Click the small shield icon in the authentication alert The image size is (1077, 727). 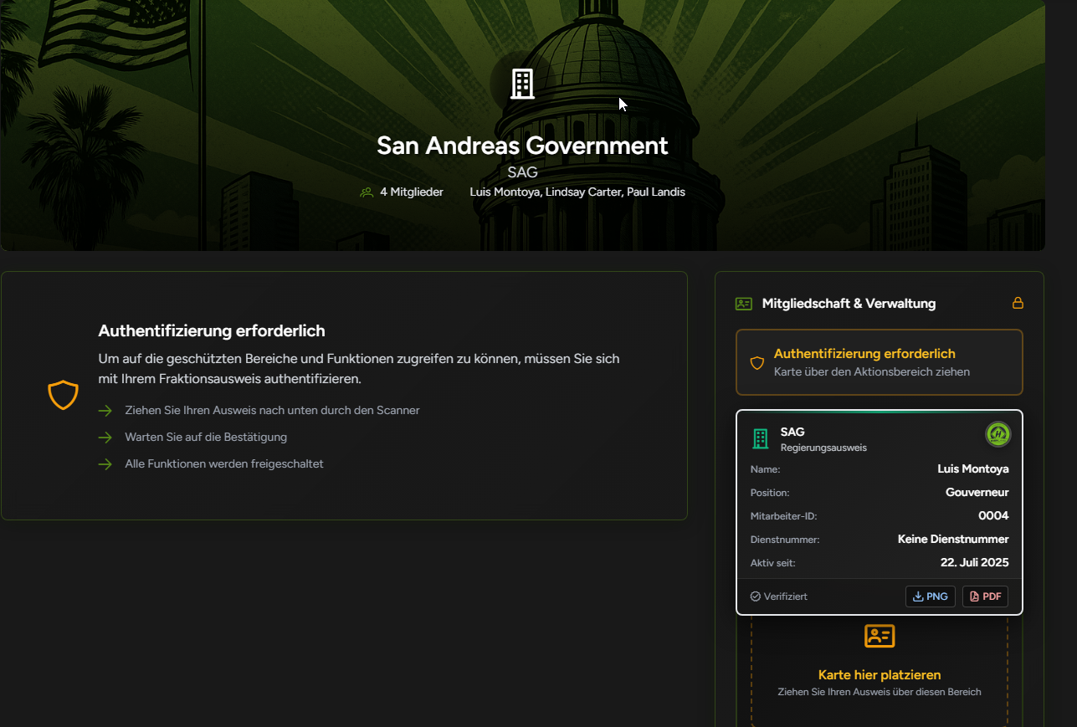(757, 363)
